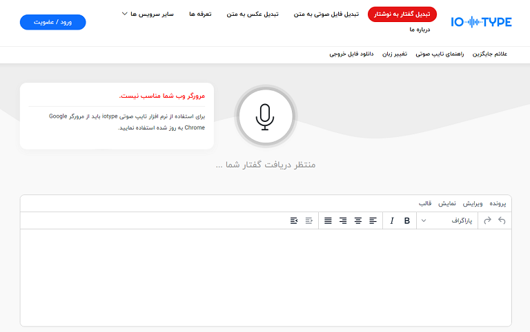530x332 pixels.
Task: Redo the last edit in editor
Action: pyautogui.click(x=487, y=220)
